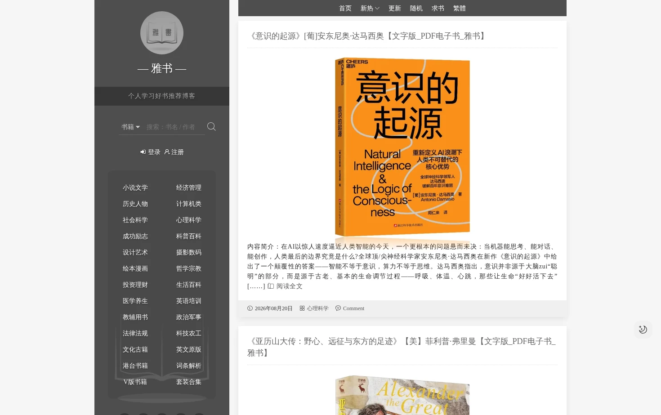Select 科技农工 category
The height and width of the screenshot is (415, 661).
(189, 333)
